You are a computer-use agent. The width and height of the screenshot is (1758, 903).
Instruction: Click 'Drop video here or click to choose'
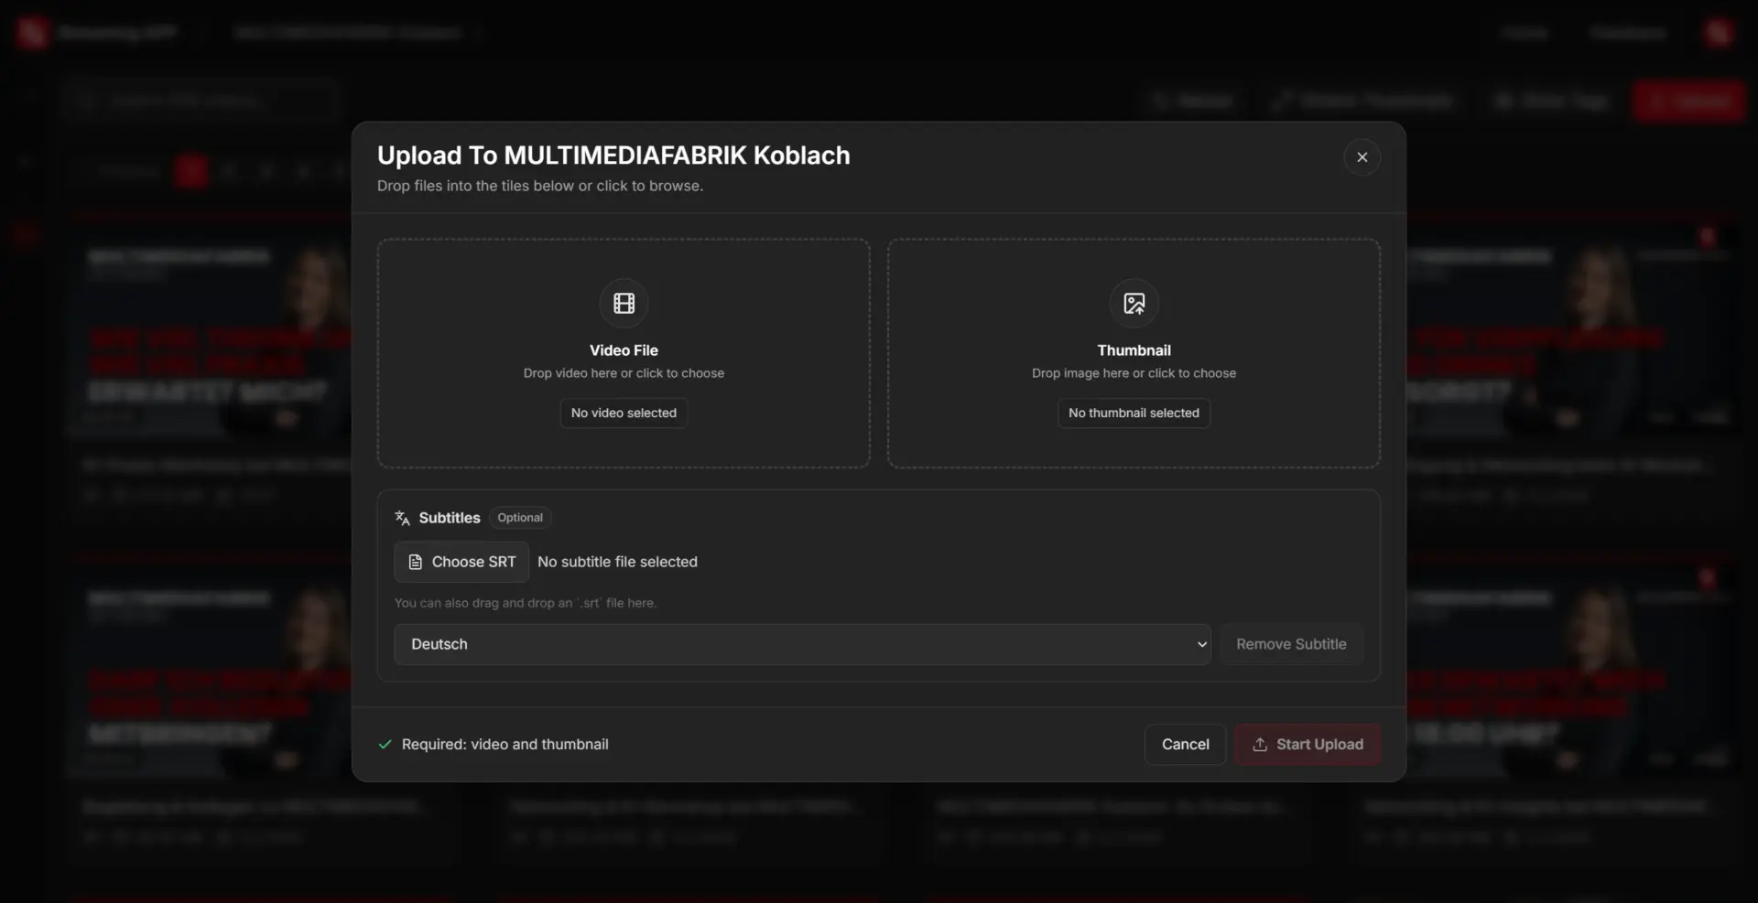point(624,373)
